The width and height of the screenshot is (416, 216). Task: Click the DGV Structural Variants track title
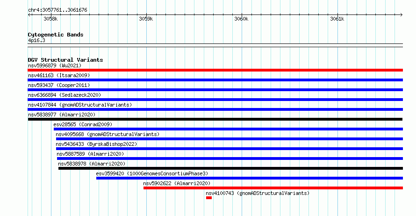(65, 60)
